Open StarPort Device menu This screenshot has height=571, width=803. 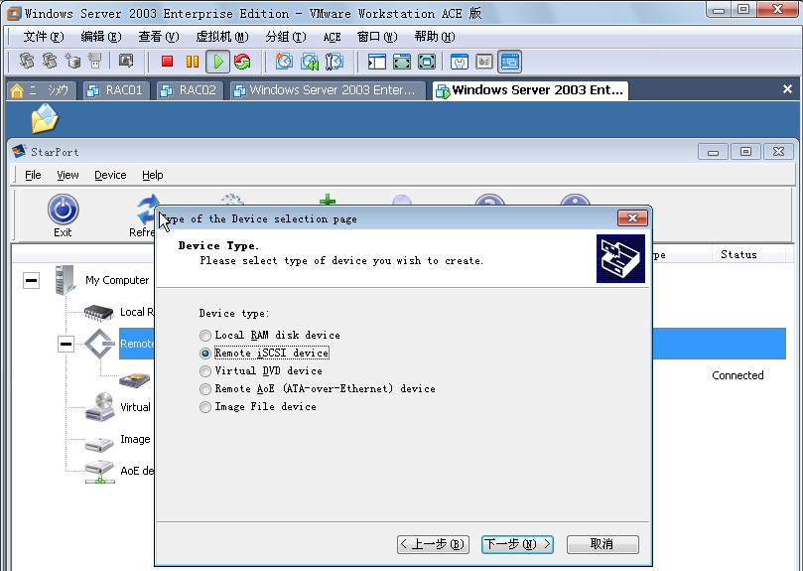(x=110, y=176)
